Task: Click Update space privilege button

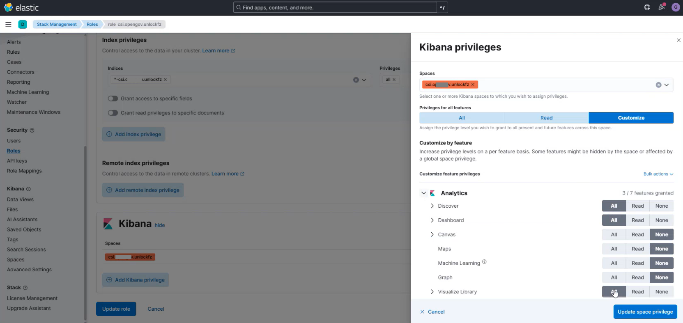Action: point(645,312)
